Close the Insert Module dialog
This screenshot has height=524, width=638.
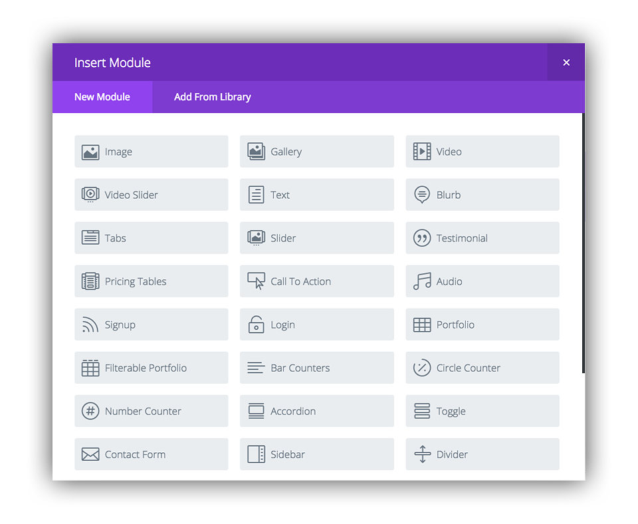tap(566, 63)
